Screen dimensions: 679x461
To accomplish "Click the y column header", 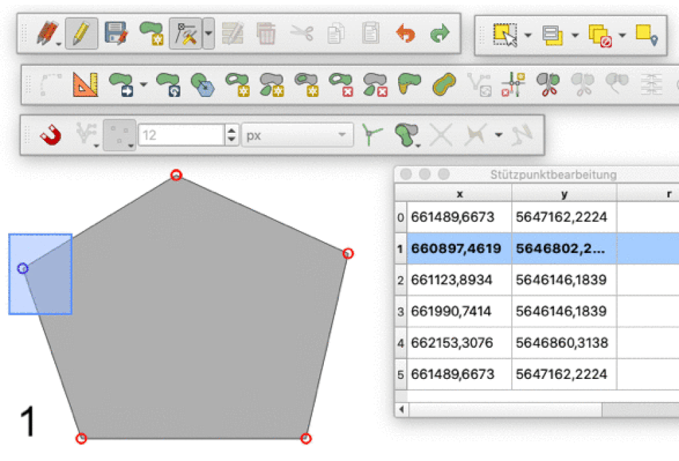I will click(x=564, y=194).
